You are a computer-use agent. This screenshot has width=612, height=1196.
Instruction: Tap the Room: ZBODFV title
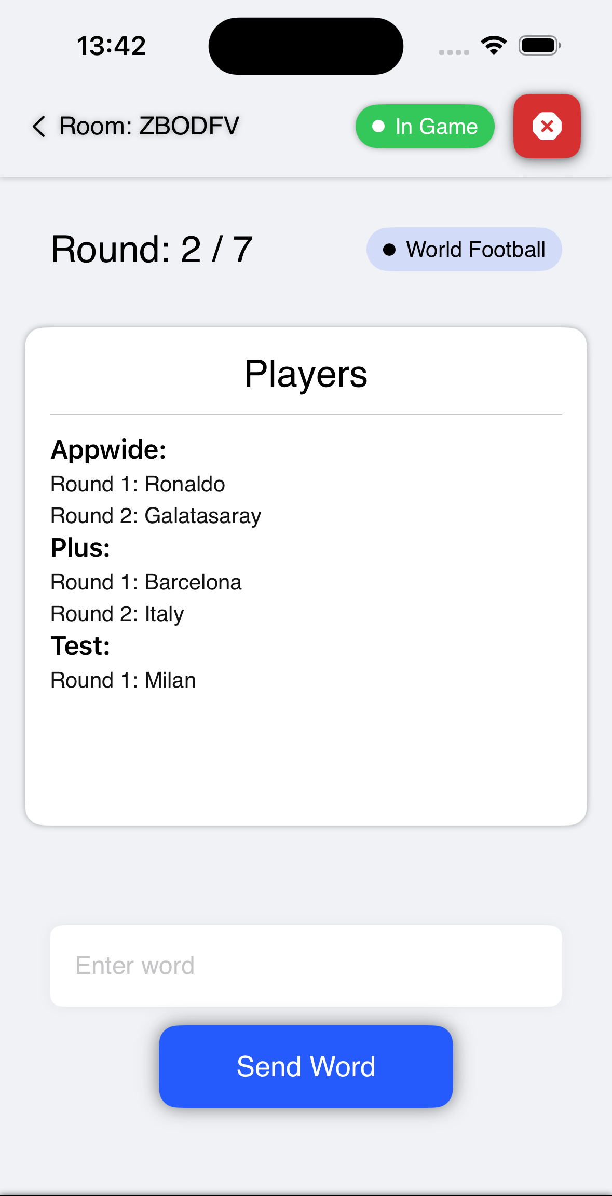click(x=149, y=126)
